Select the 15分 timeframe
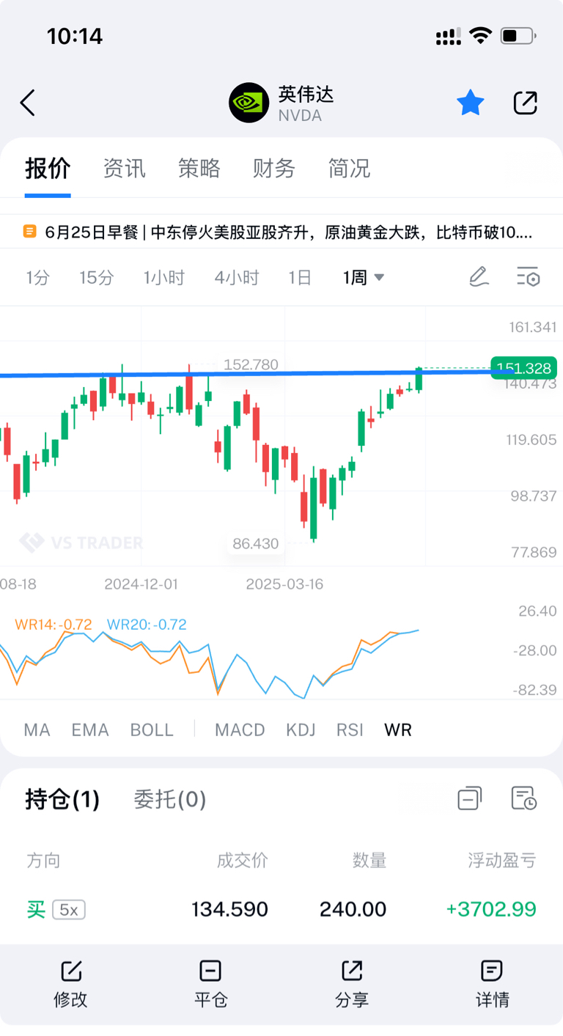Screen dimensions: 563x1036 [x=97, y=278]
